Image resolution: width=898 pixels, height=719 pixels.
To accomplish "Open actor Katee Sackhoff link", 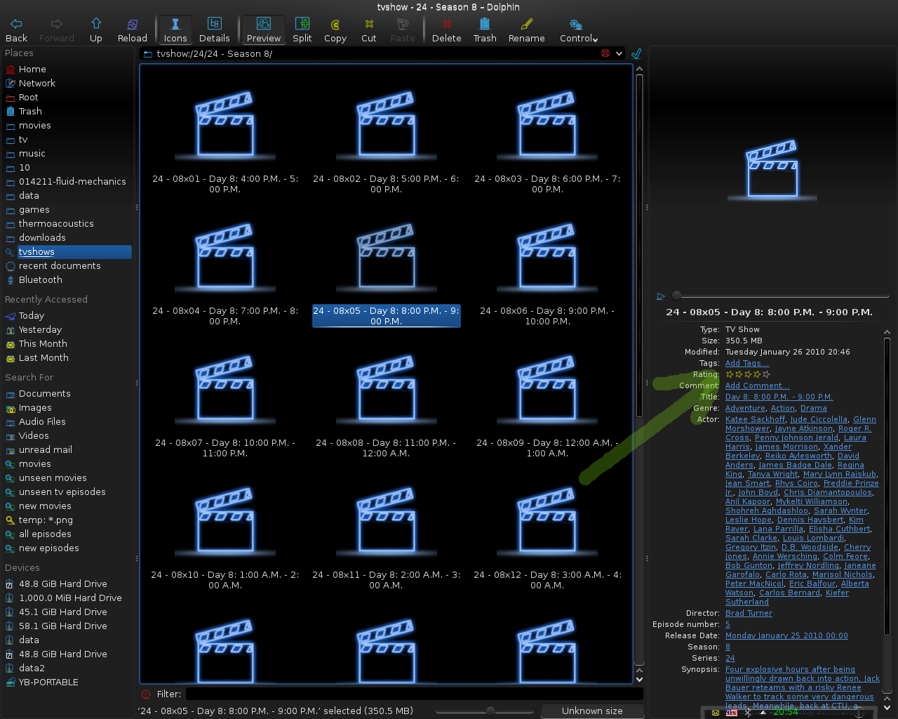I will click(756, 419).
